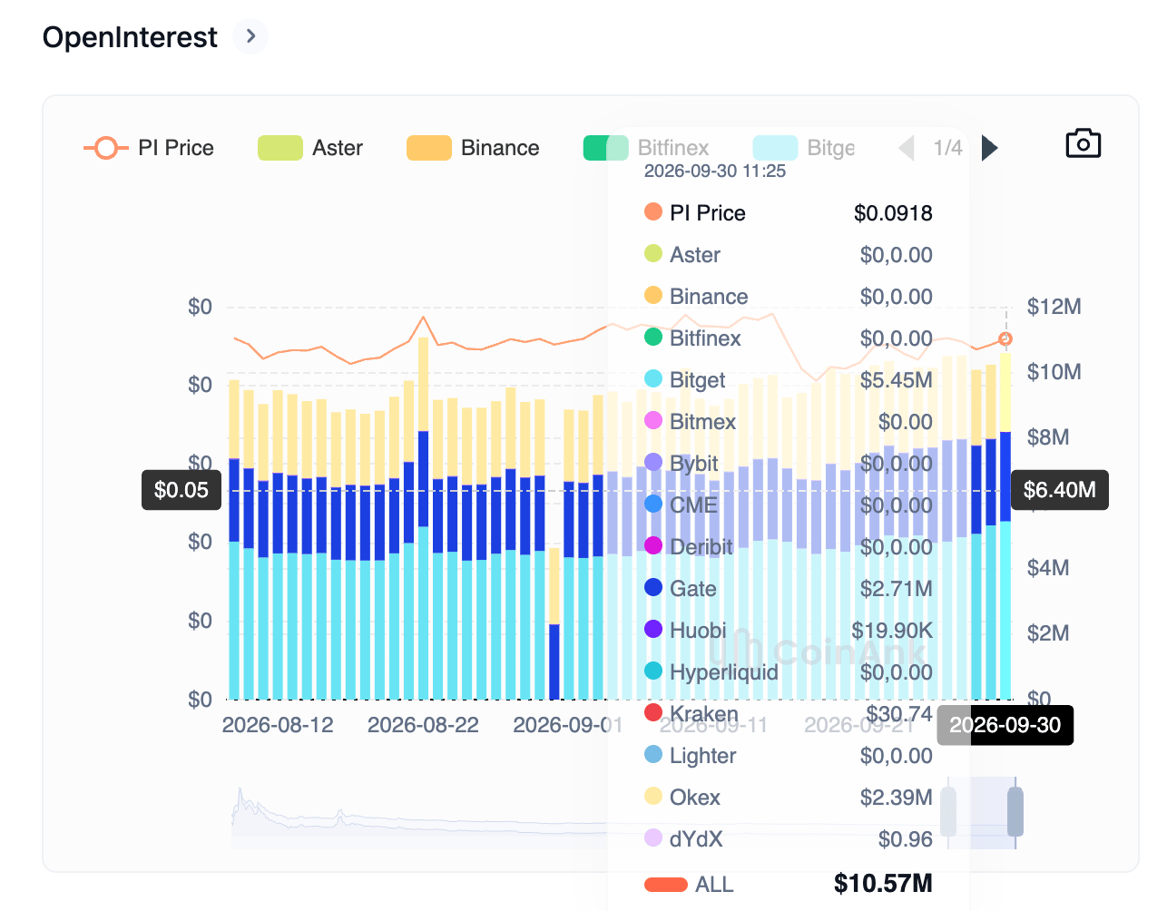Click Kraken $30.74 tooltip value
Viewport: 1167px width, 911px height.
tap(898, 714)
